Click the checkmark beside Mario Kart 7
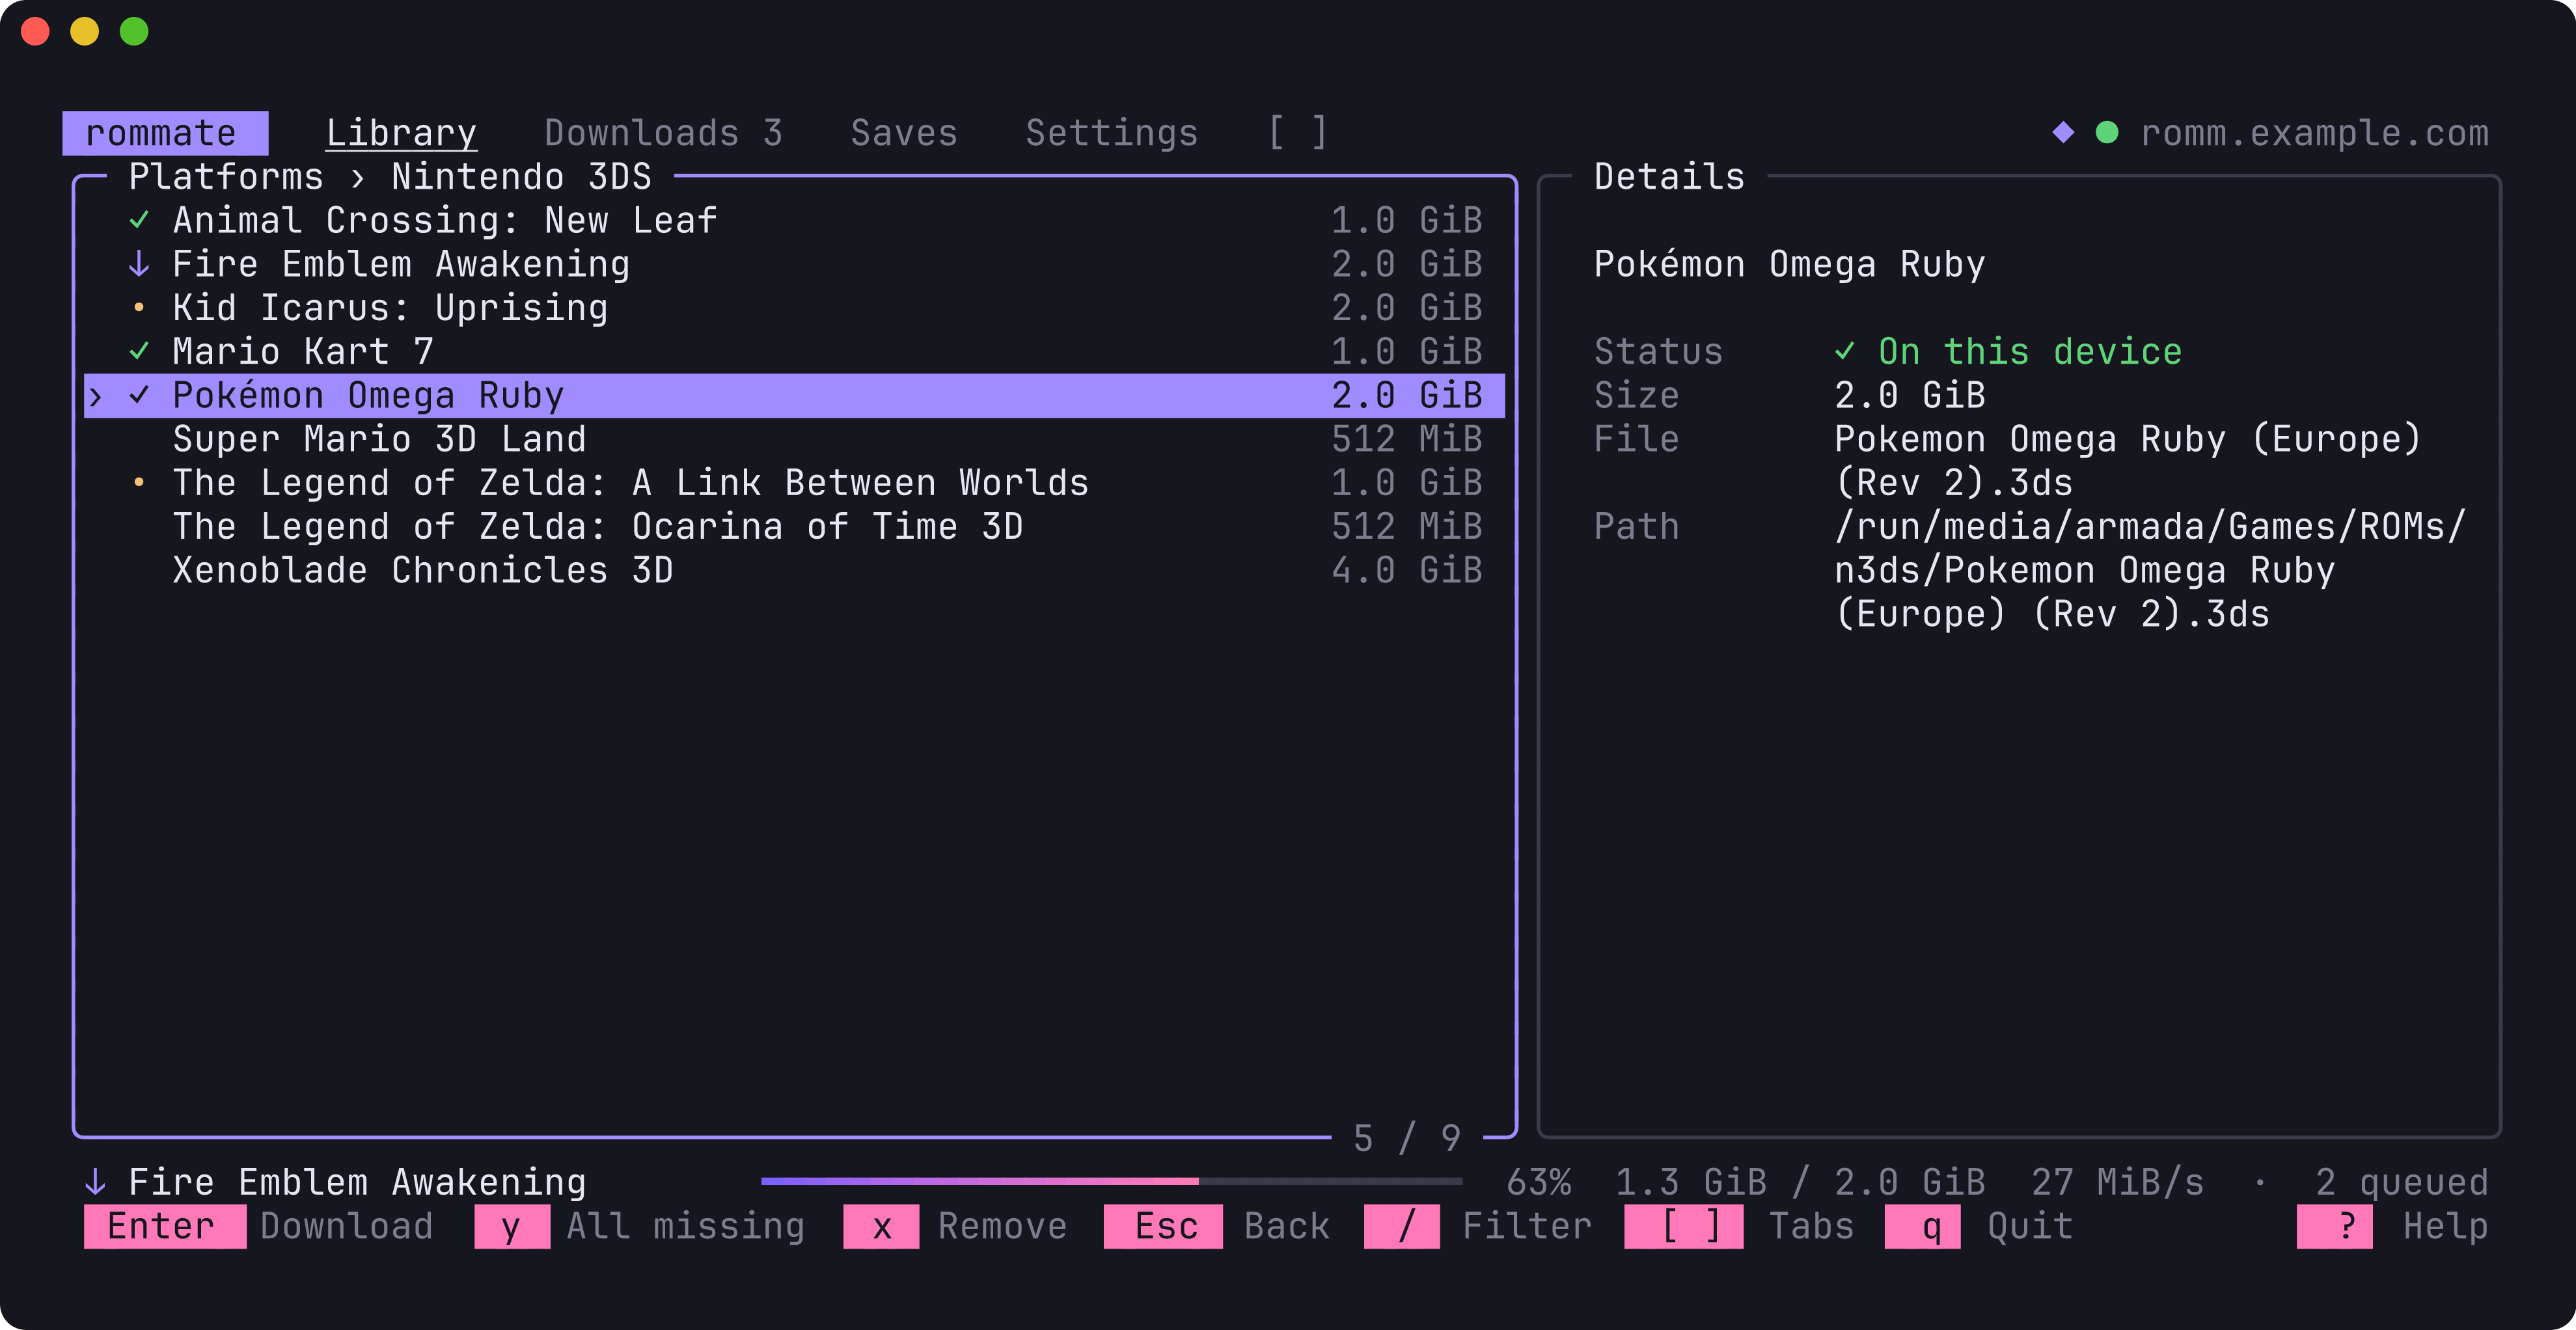This screenshot has width=2576, height=1330. (x=139, y=351)
